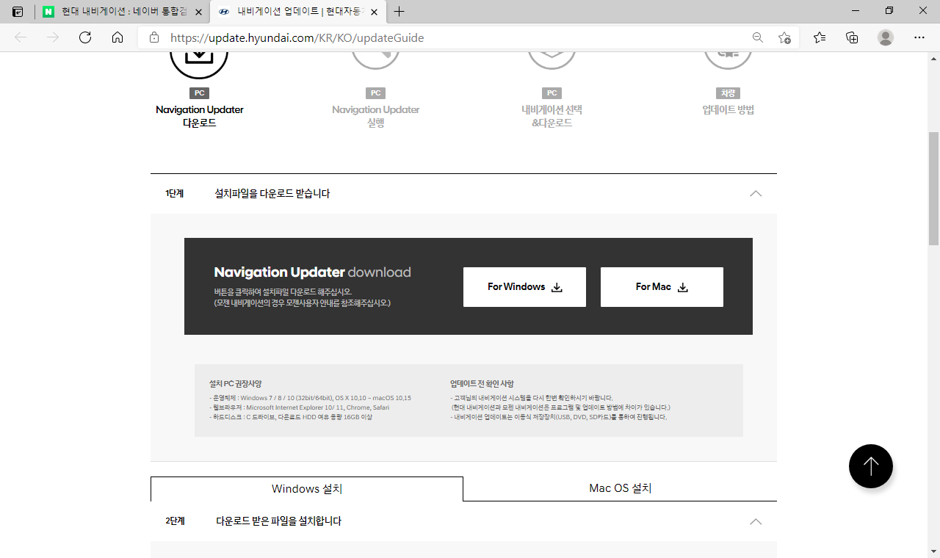
Task: Open the Collections icon
Action: click(x=852, y=37)
